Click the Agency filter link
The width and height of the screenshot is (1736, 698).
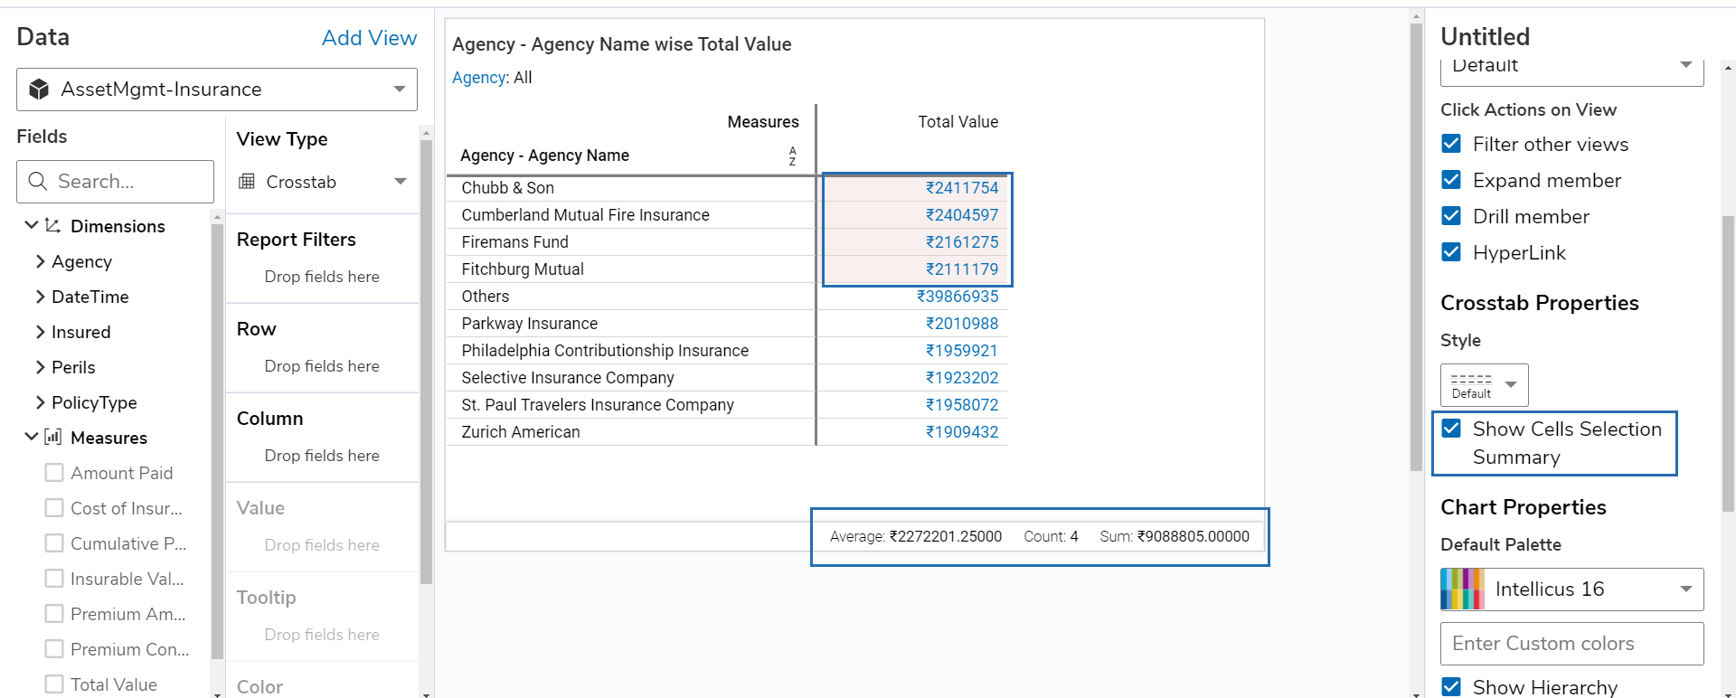[478, 78]
